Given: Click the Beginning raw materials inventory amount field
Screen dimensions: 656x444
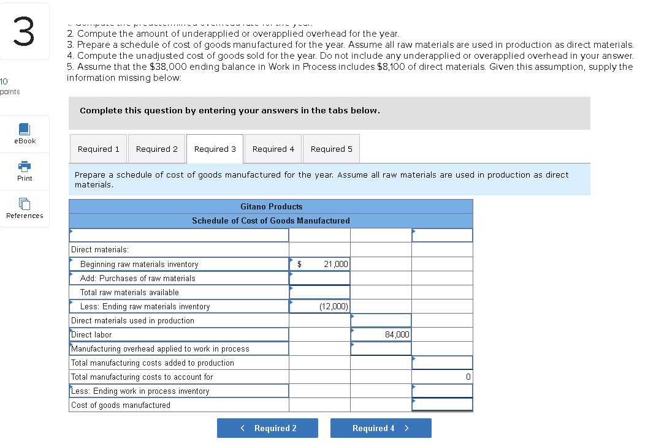Looking at the screenshot, I should pyautogui.click(x=319, y=263).
